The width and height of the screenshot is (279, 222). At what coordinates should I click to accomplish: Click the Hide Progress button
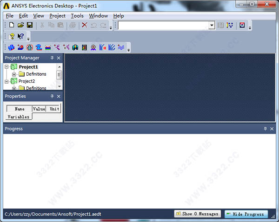point(246,214)
